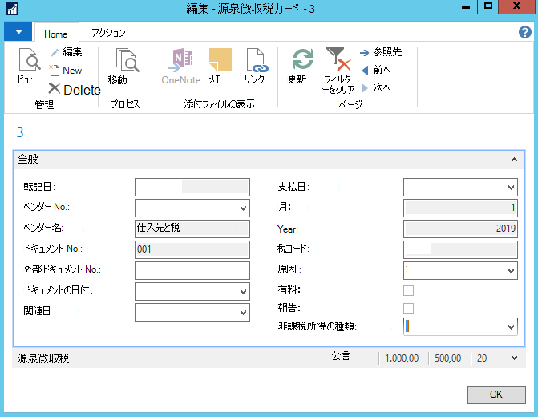Click the ドキュメント No. field
Image resolution: width=538 pixels, height=417 pixels.
[x=192, y=249]
